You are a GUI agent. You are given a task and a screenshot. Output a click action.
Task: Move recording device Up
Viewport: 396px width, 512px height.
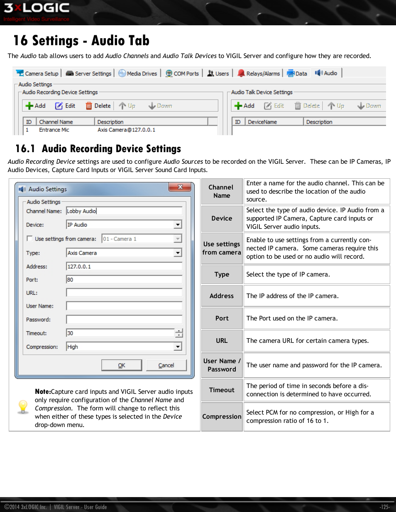click(x=127, y=106)
